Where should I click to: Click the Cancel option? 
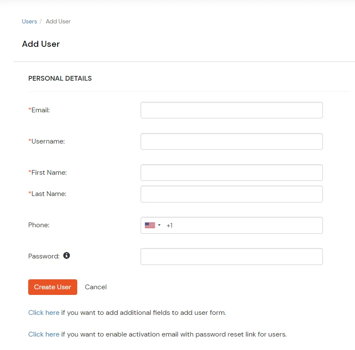click(x=95, y=287)
